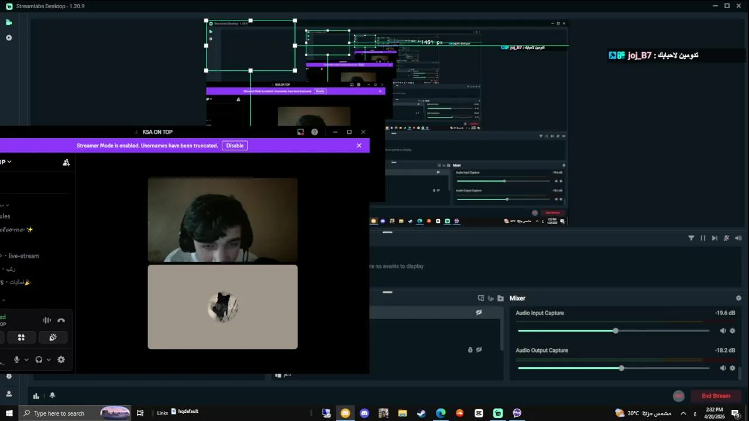Open the Highlighter icon in Streamlabs sidebar

[x=9, y=37]
